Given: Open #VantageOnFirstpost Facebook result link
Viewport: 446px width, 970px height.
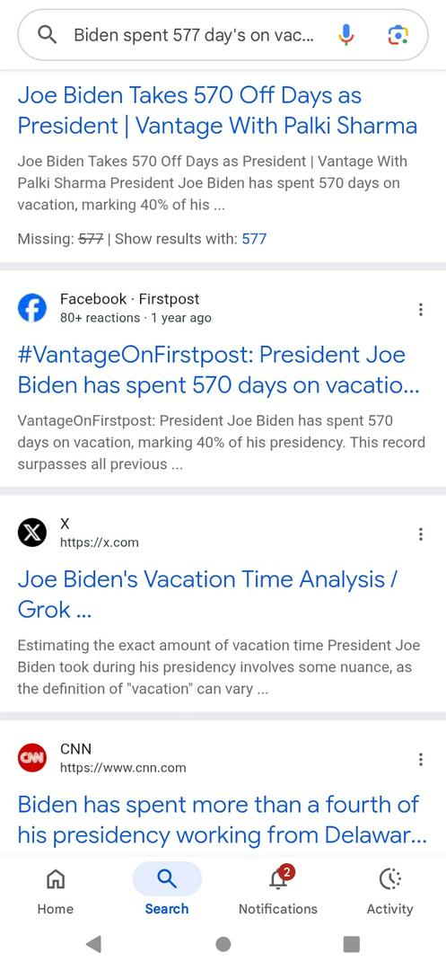Looking at the screenshot, I should click(219, 370).
